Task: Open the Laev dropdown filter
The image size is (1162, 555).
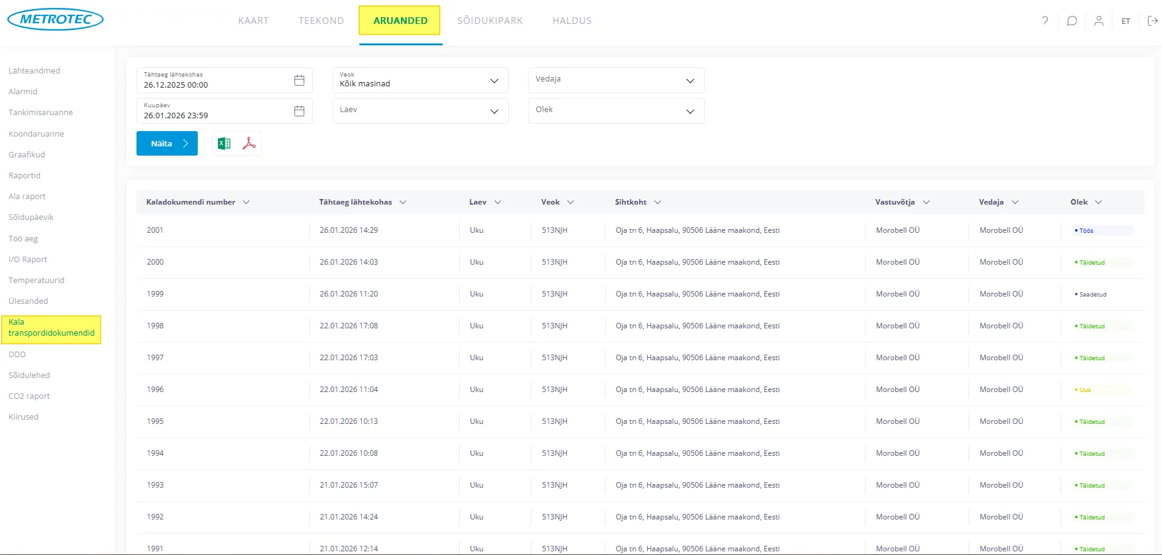Action: tap(420, 111)
